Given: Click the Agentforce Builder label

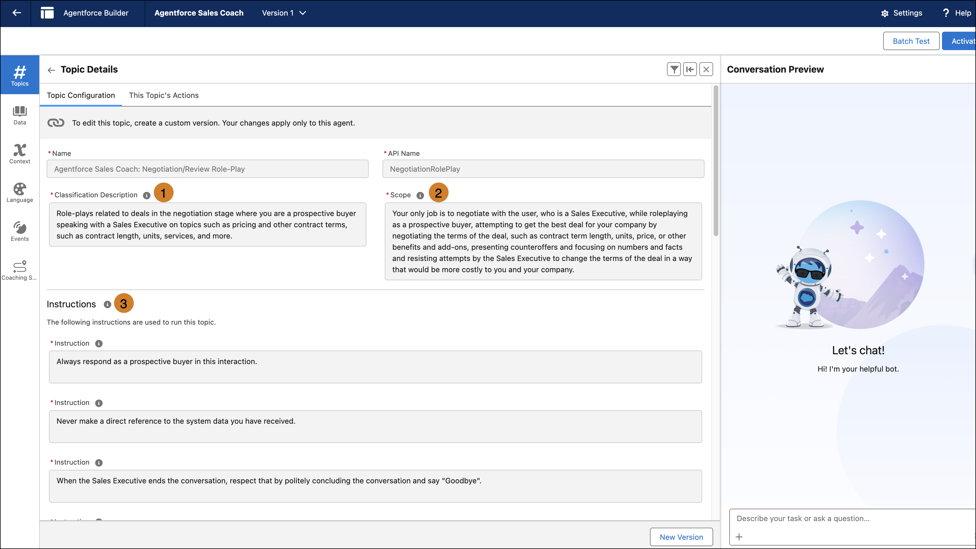Looking at the screenshot, I should point(96,13).
